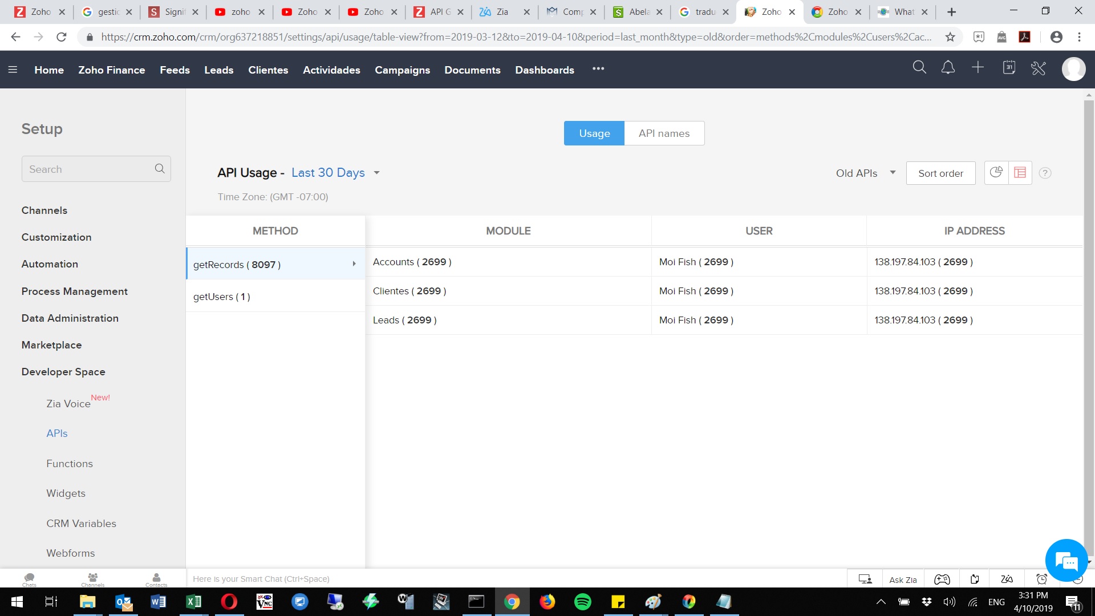Open Opera browser from the taskbar
1095x616 pixels.
click(229, 602)
